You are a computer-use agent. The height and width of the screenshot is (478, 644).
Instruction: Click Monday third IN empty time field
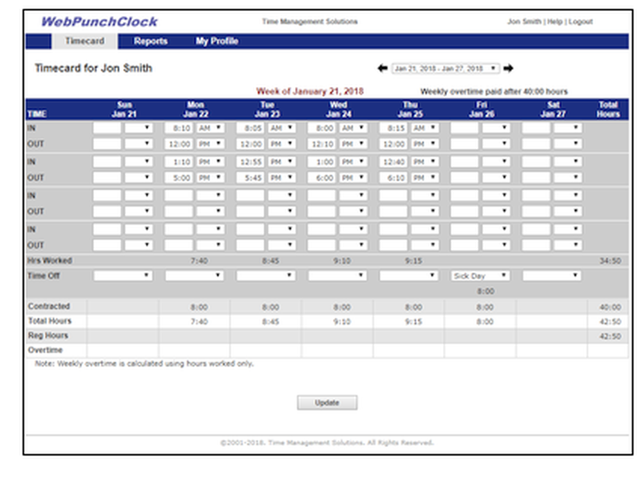click(x=178, y=196)
